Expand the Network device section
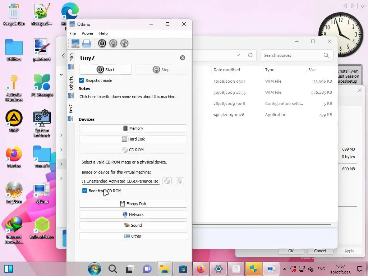 pos(133,215)
